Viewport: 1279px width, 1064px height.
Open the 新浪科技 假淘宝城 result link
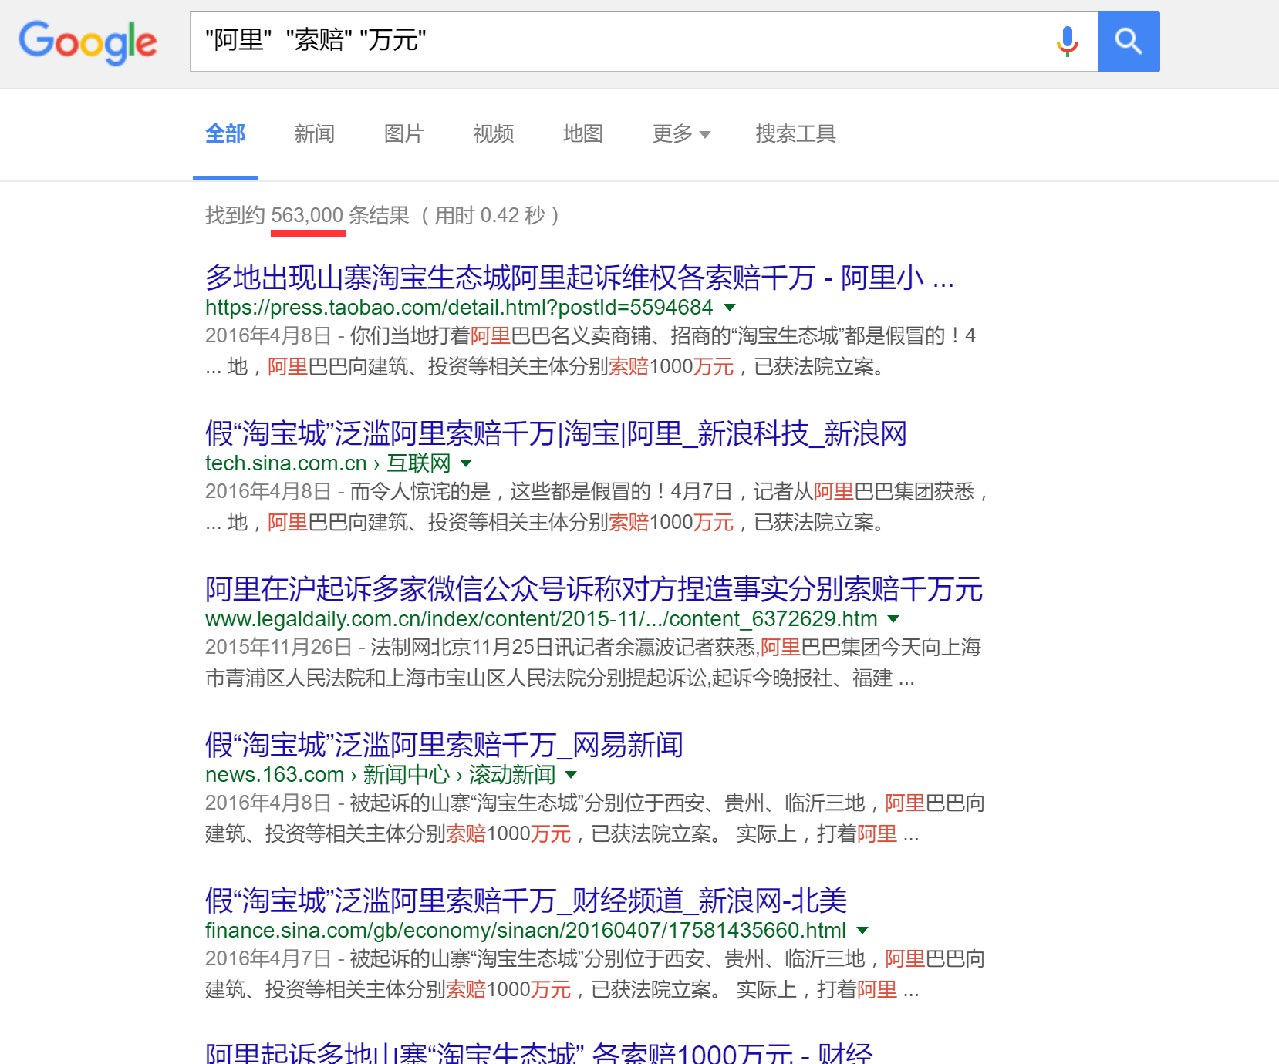(555, 433)
